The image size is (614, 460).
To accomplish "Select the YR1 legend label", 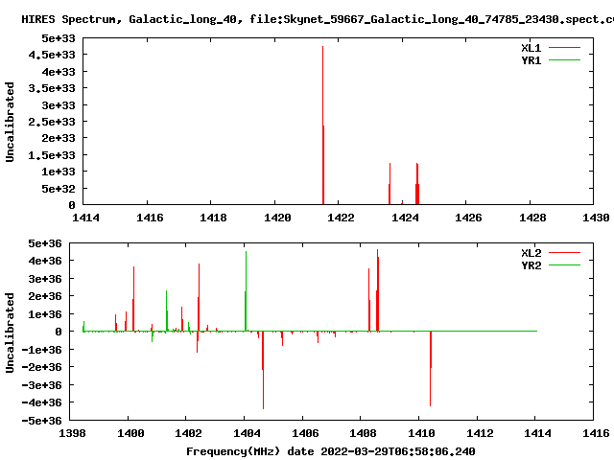I will (x=531, y=60).
